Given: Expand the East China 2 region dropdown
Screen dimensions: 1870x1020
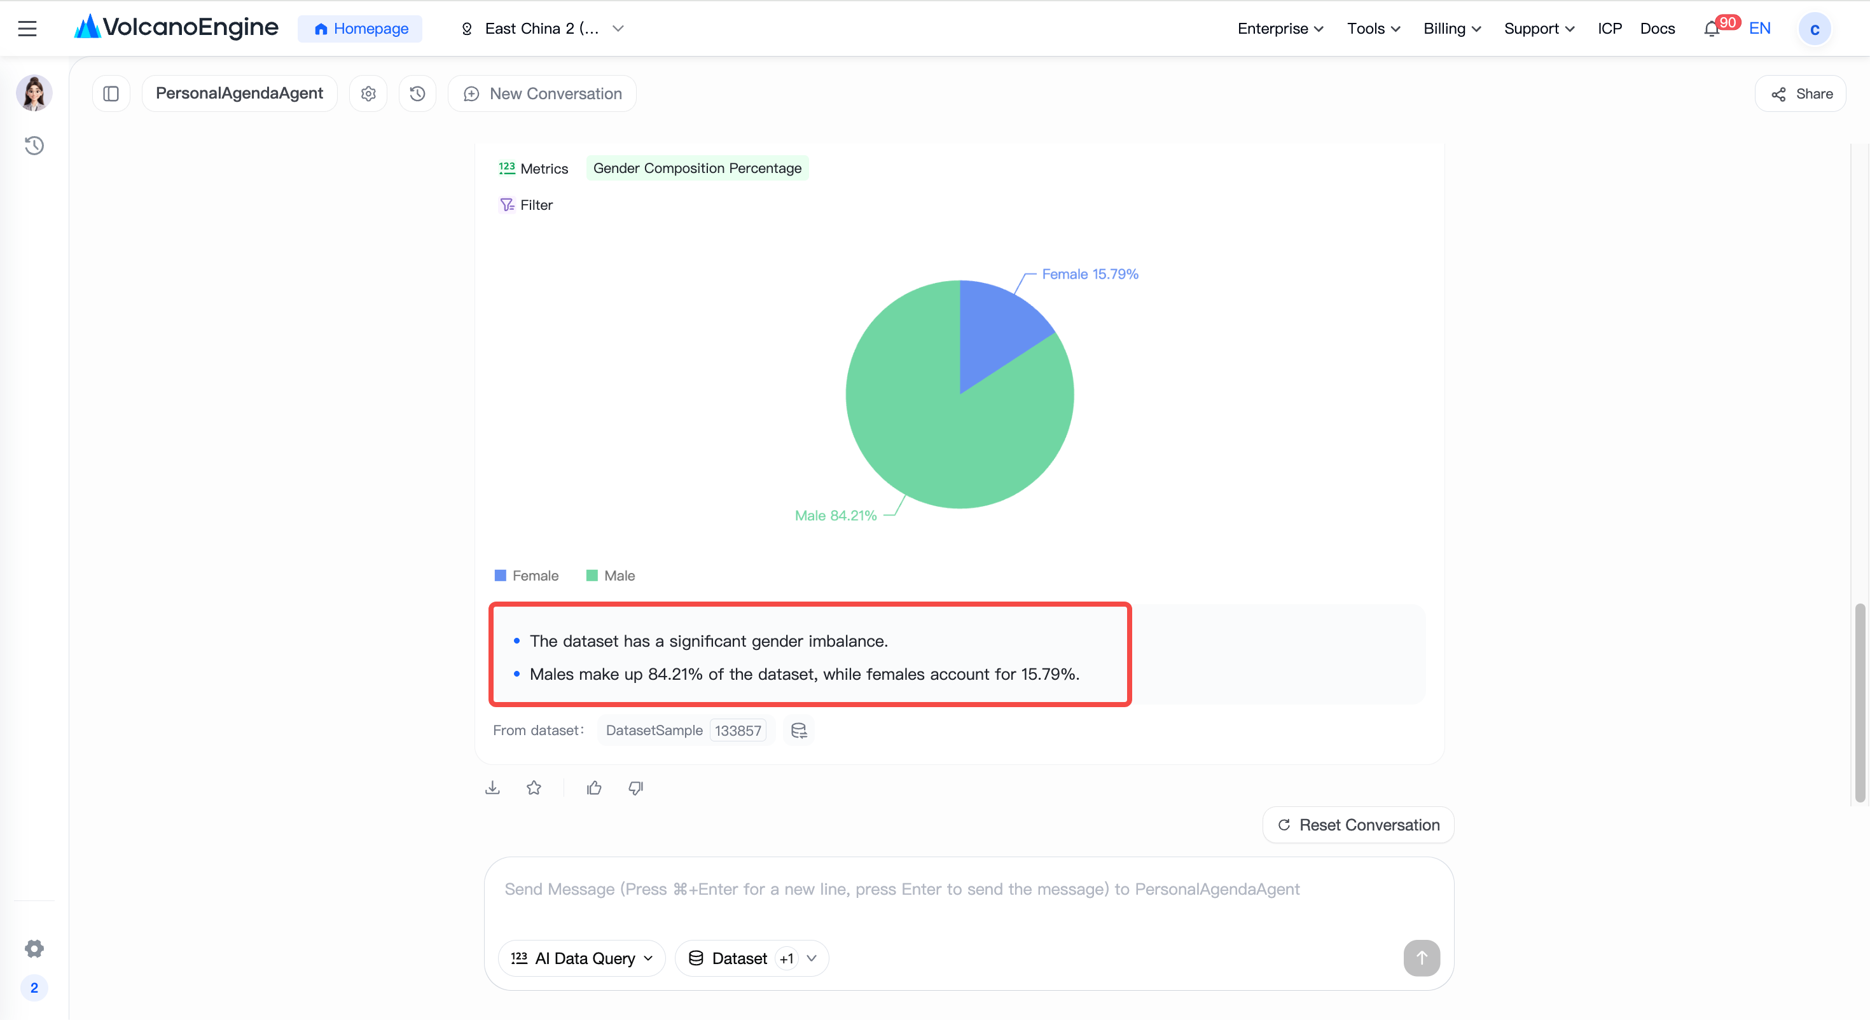Looking at the screenshot, I should (543, 29).
